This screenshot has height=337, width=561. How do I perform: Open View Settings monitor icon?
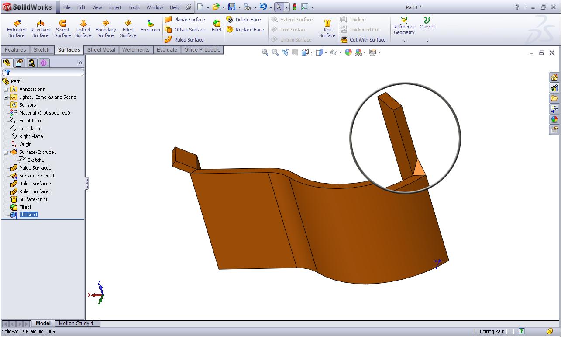coord(373,52)
